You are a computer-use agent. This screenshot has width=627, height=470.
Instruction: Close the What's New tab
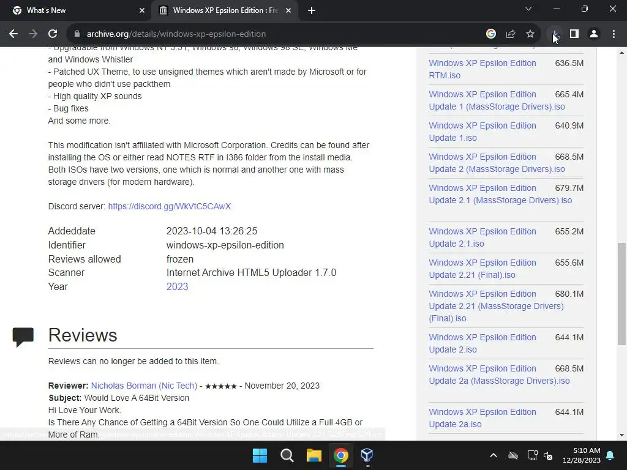coord(142,10)
